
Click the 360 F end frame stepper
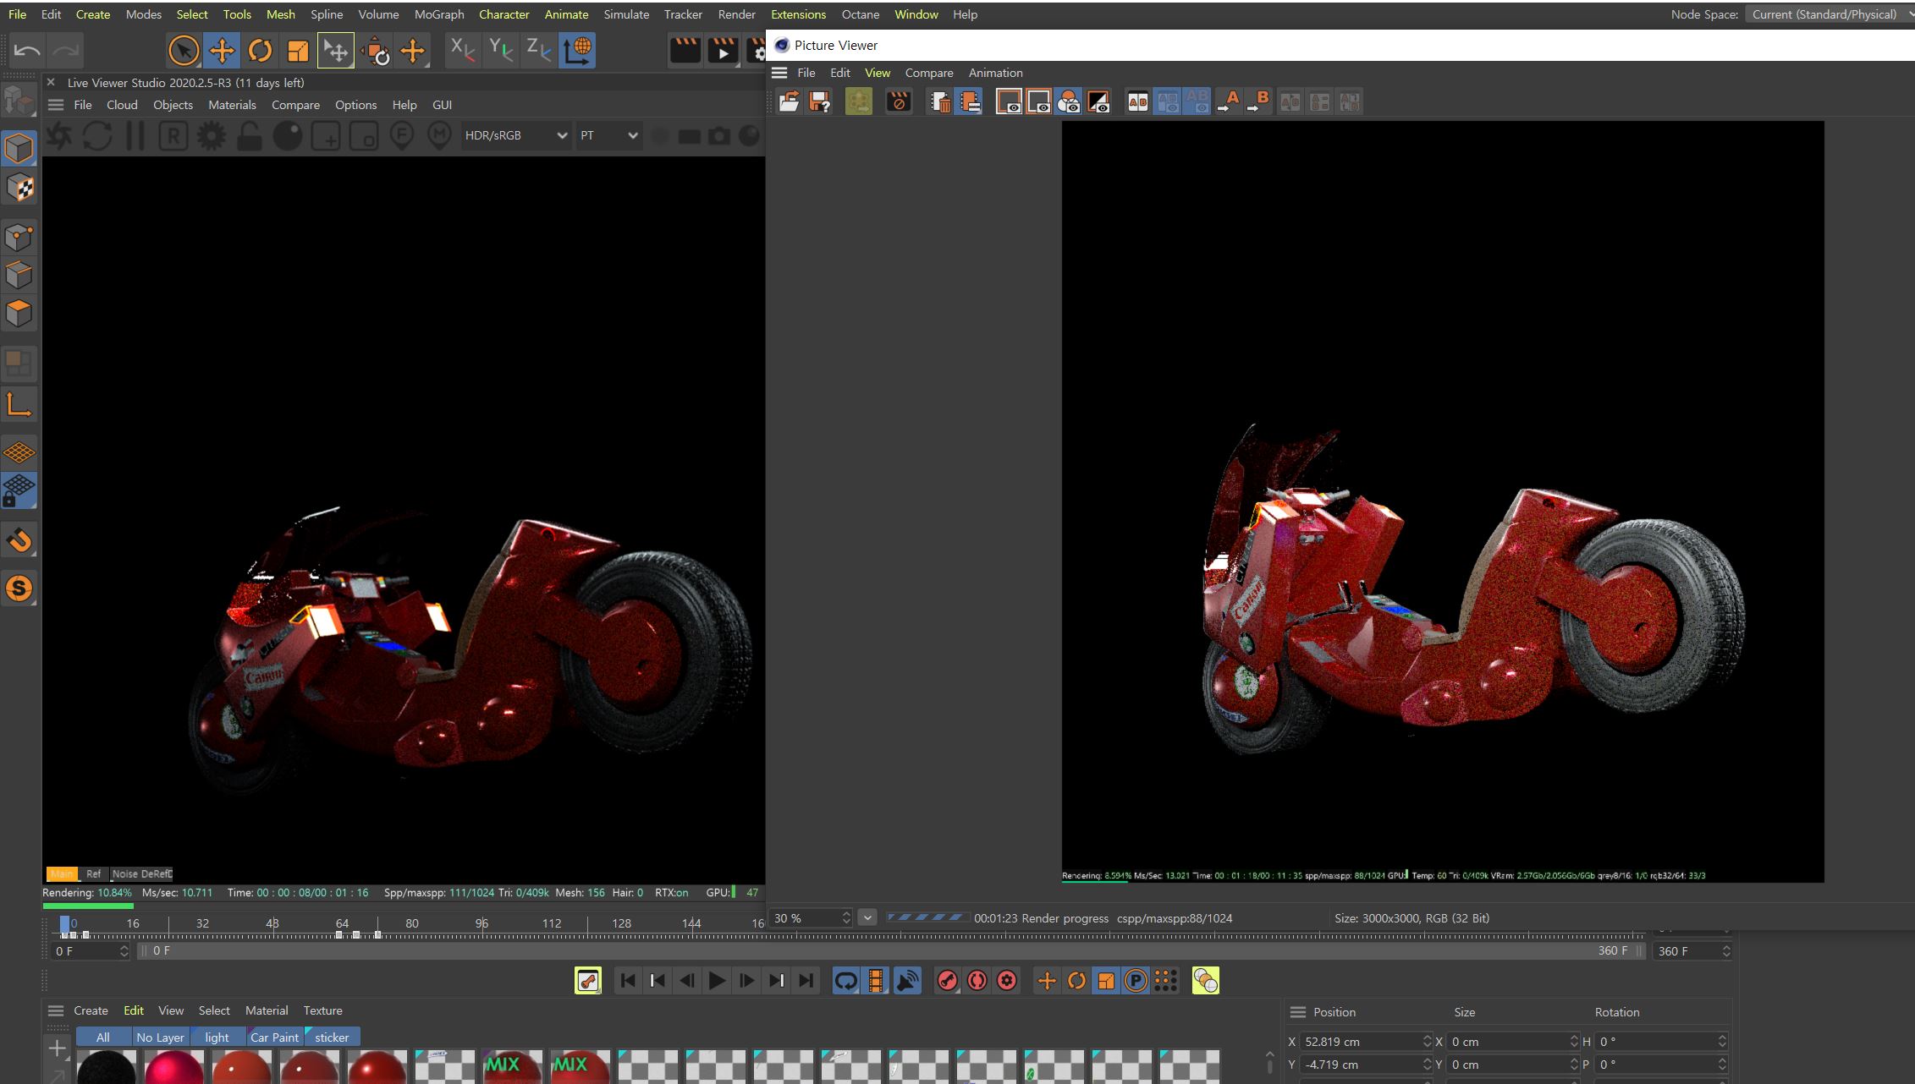1726,951
